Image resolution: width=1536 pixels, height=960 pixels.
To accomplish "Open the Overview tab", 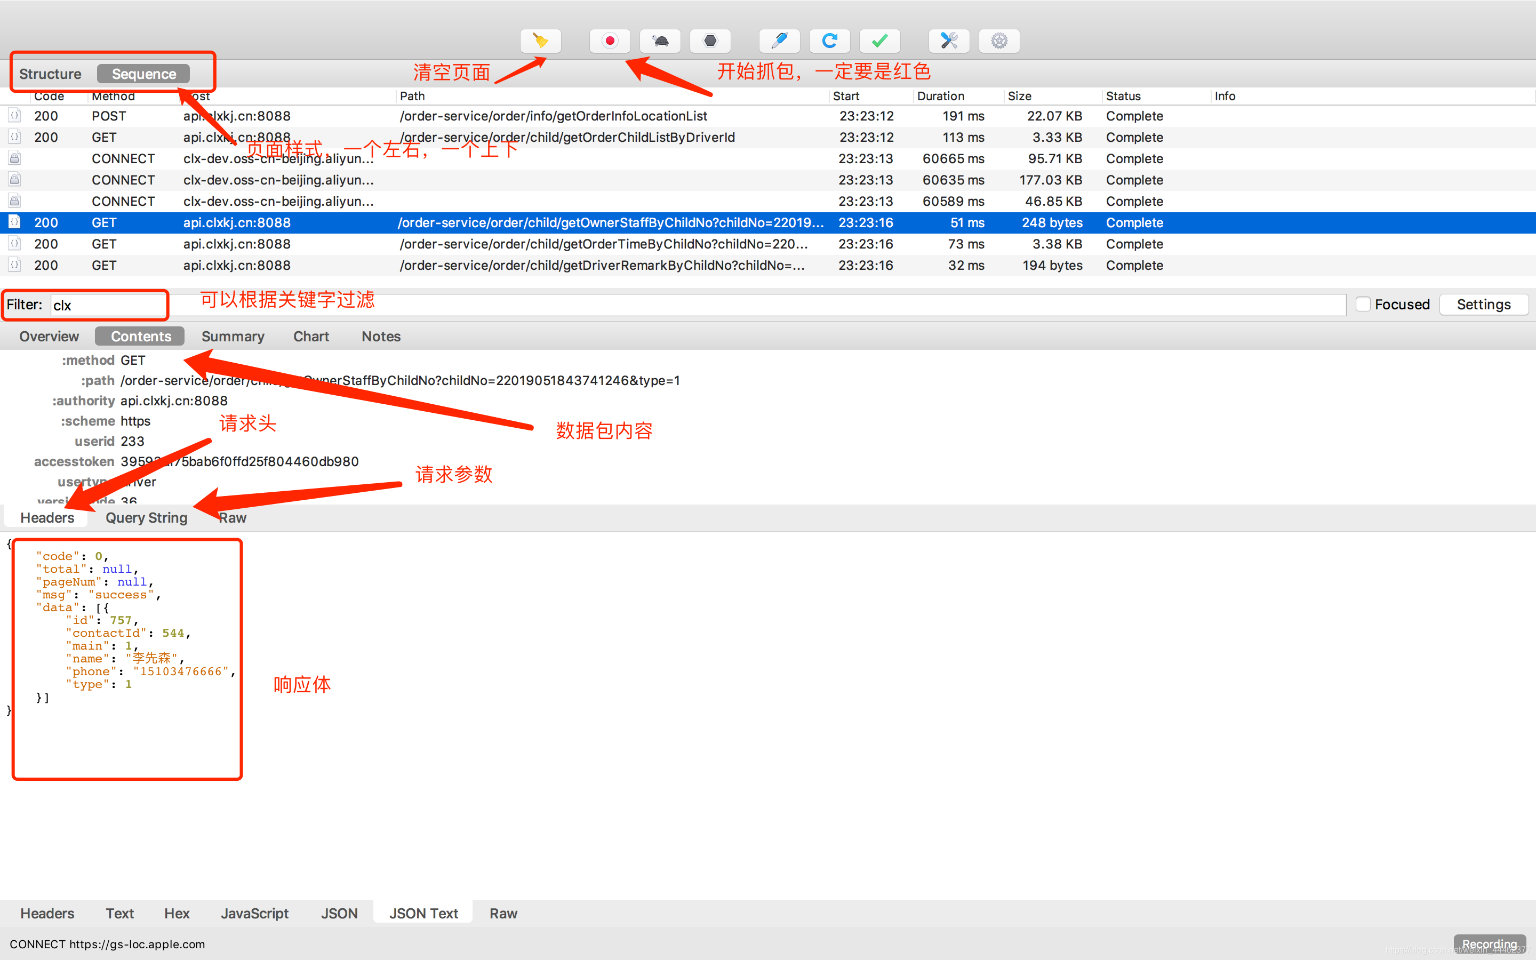I will tap(49, 337).
